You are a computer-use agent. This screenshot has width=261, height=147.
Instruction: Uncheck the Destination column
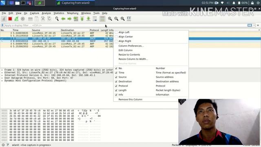pyautogui.click(x=116, y=82)
